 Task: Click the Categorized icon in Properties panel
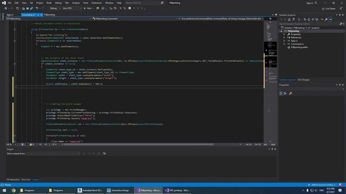tap(281, 93)
